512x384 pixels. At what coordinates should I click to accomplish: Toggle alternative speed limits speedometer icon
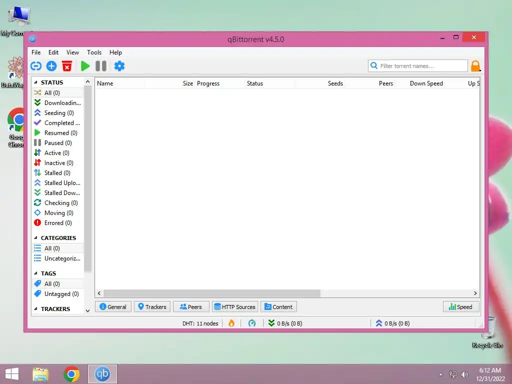pyautogui.click(x=252, y=323)
